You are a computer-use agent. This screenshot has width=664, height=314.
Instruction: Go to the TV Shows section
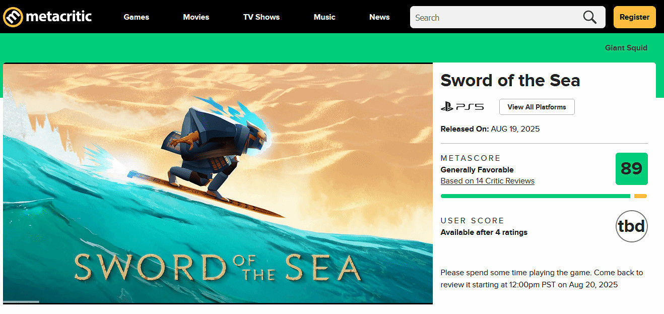(x=261, y=17)
